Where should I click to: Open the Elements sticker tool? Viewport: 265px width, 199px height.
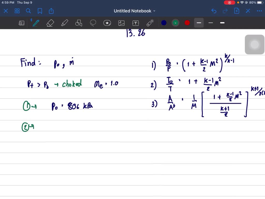pos(107,23)
